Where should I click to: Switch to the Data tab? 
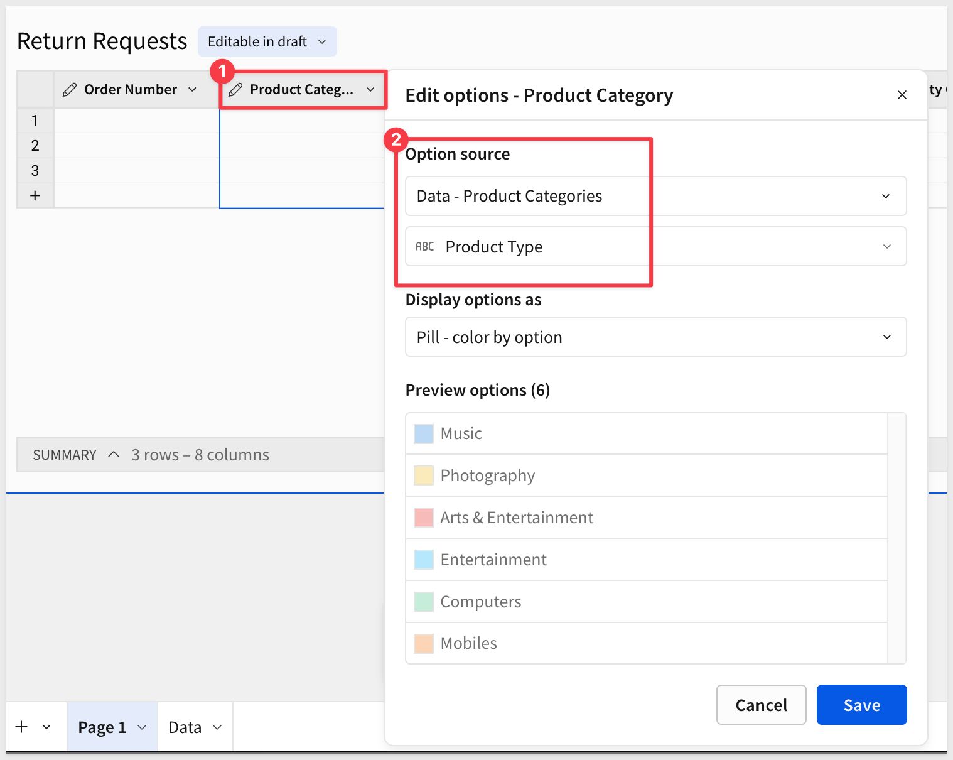(185, 727)
